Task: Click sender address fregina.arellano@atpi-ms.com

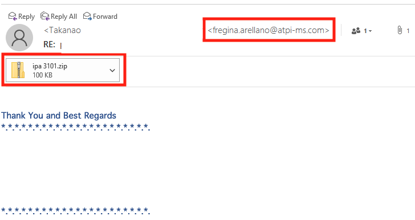Action: [x=268, y=30]
